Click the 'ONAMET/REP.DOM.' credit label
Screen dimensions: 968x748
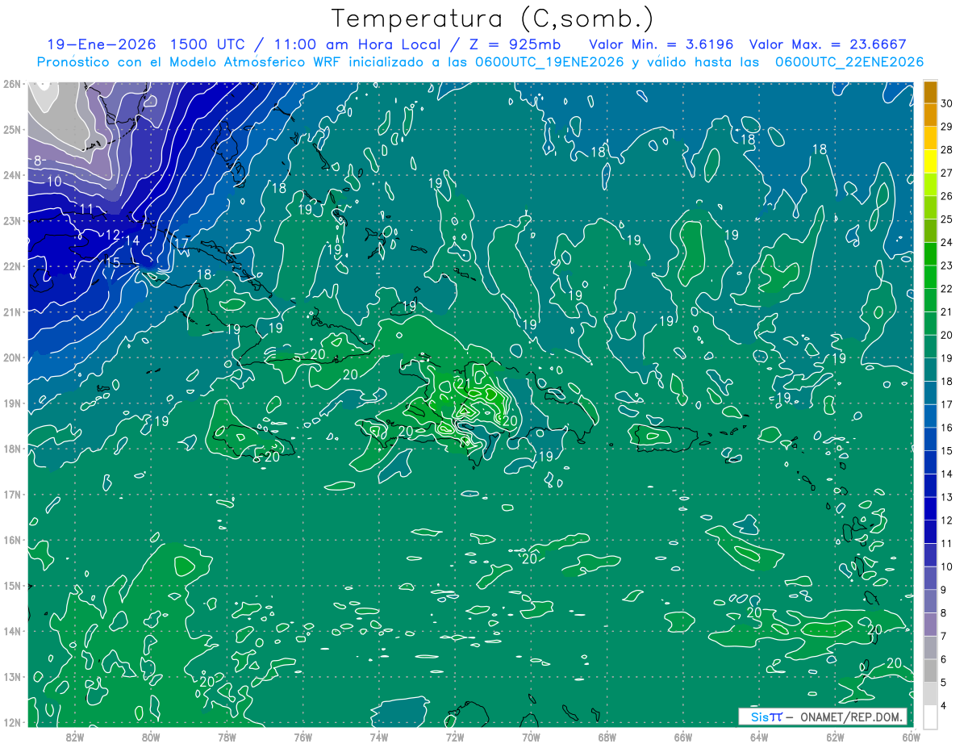click(x=850, y=717)
